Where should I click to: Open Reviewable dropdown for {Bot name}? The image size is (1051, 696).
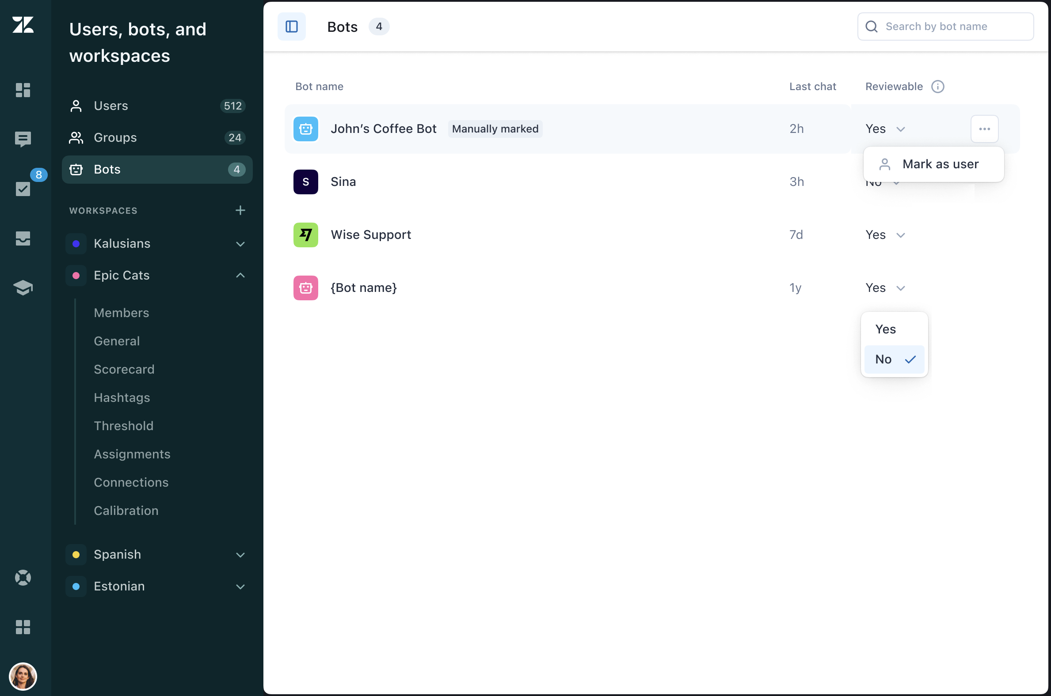[885, 288]
